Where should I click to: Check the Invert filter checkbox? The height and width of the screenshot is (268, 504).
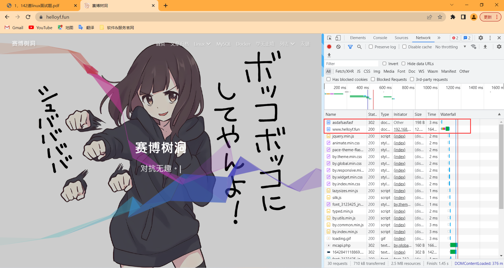pyautogui.click(x=384, y=64)
